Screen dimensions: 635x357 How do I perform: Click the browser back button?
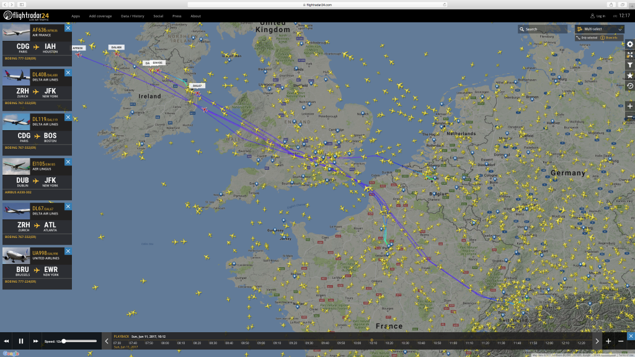pyautogui.click(x=5, y=4)
